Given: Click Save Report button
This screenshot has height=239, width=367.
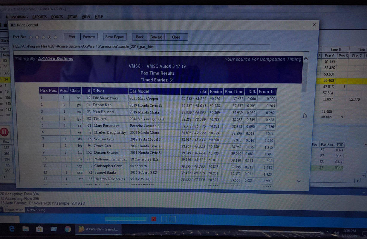Looking at the screenshot, I should pyautogui.click(x=114, y=37).
